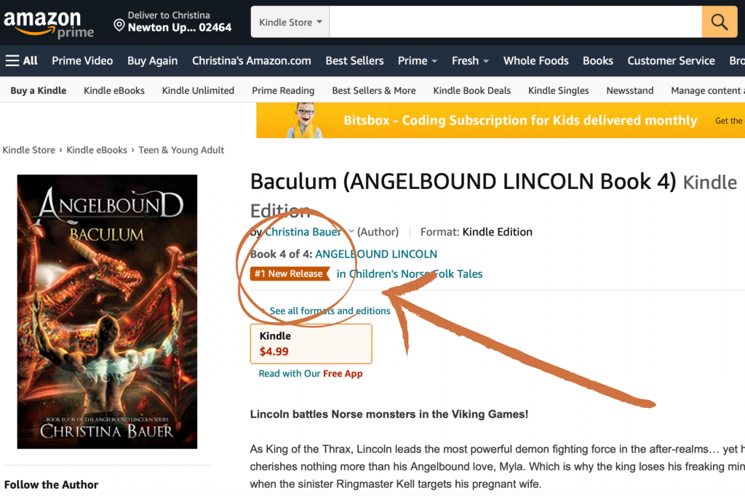Image resolution: width=745 pixels, height=496 pixels.
Task: Expand See all formats and editions
Action: point(330,311)
